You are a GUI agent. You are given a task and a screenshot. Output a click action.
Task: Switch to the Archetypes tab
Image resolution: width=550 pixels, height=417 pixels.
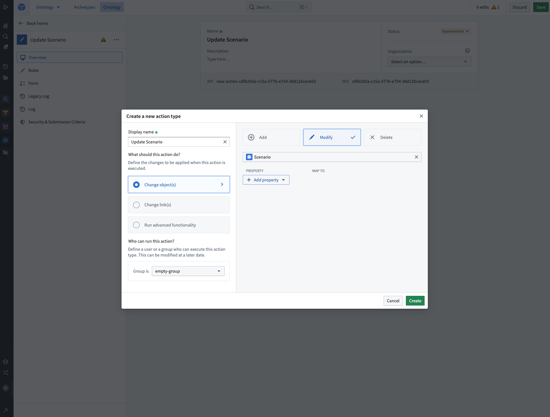[84, 7]
